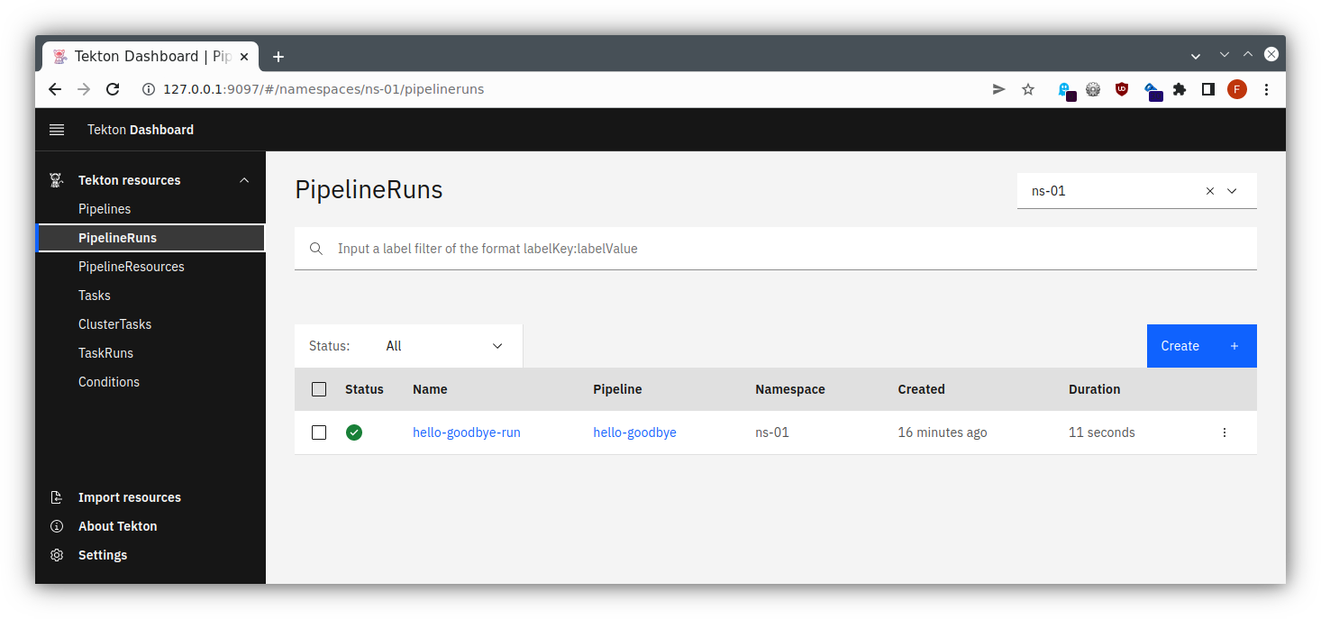
Task: Select the hello-goodbye-run row checkbox
Action: tap(319, 432)
